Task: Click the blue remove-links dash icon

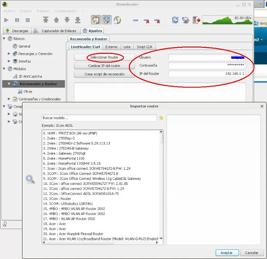Action: pyautogui.click(x=136, y=20)
